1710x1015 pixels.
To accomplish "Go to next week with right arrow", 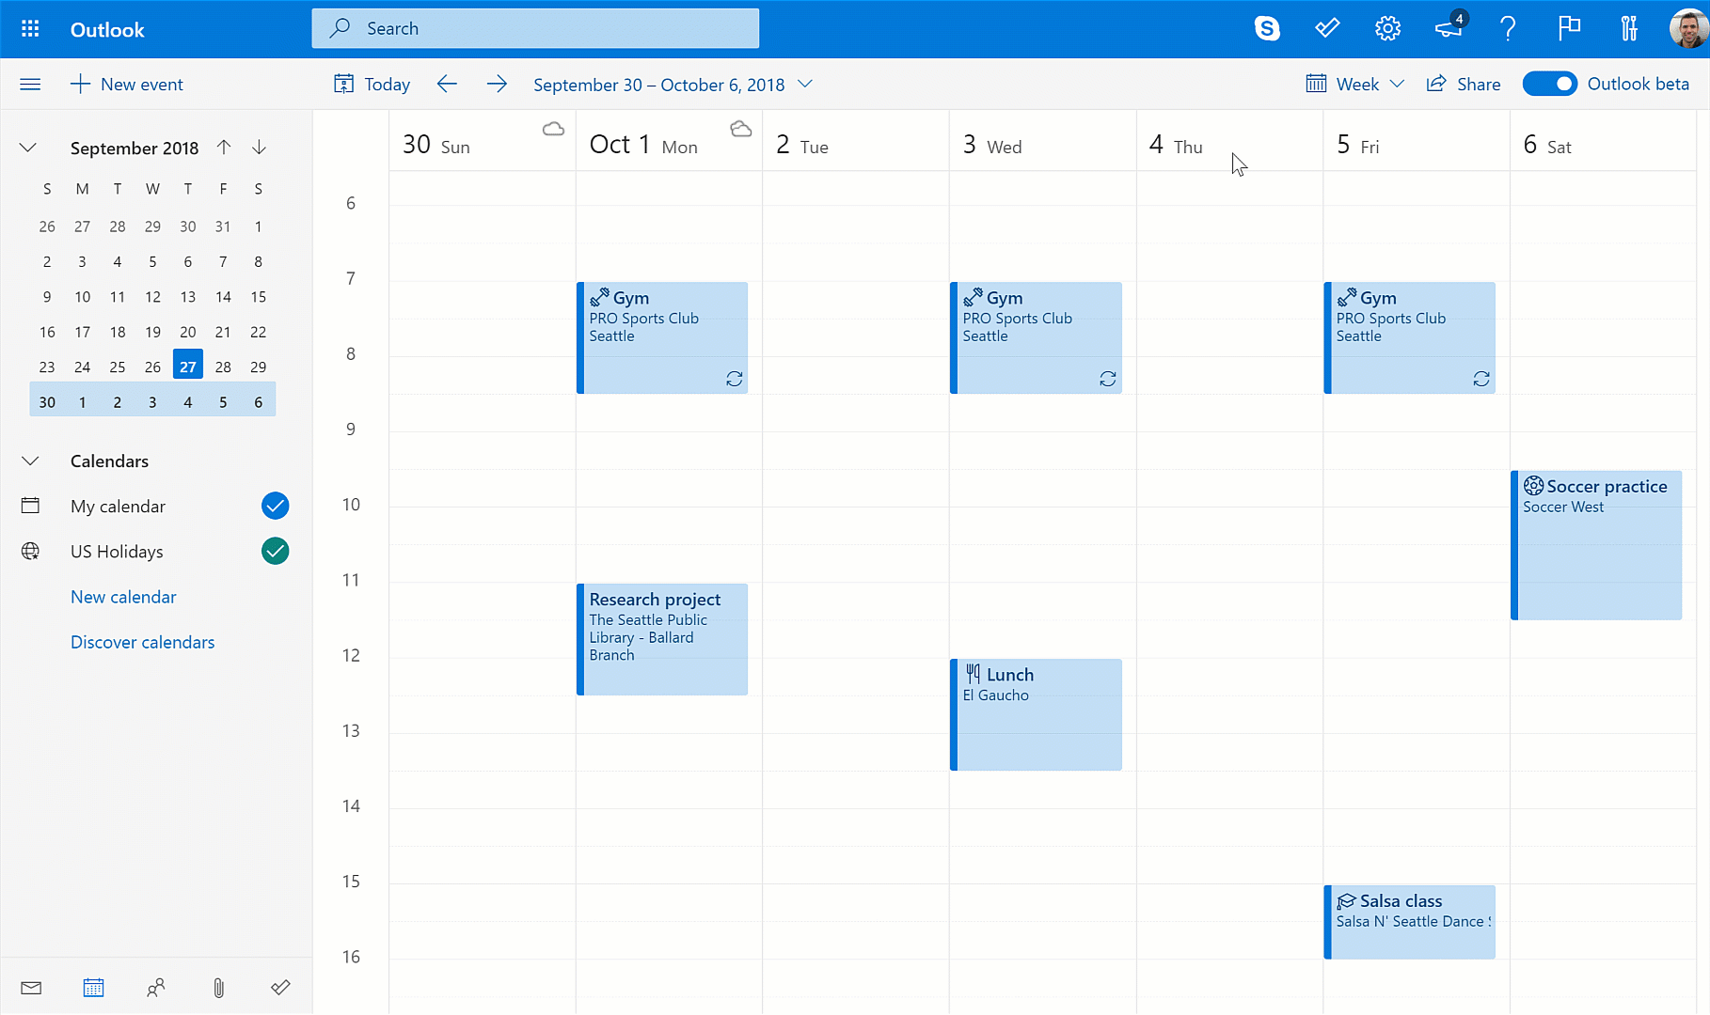I will pyautogui.click(x=497, y=85).
